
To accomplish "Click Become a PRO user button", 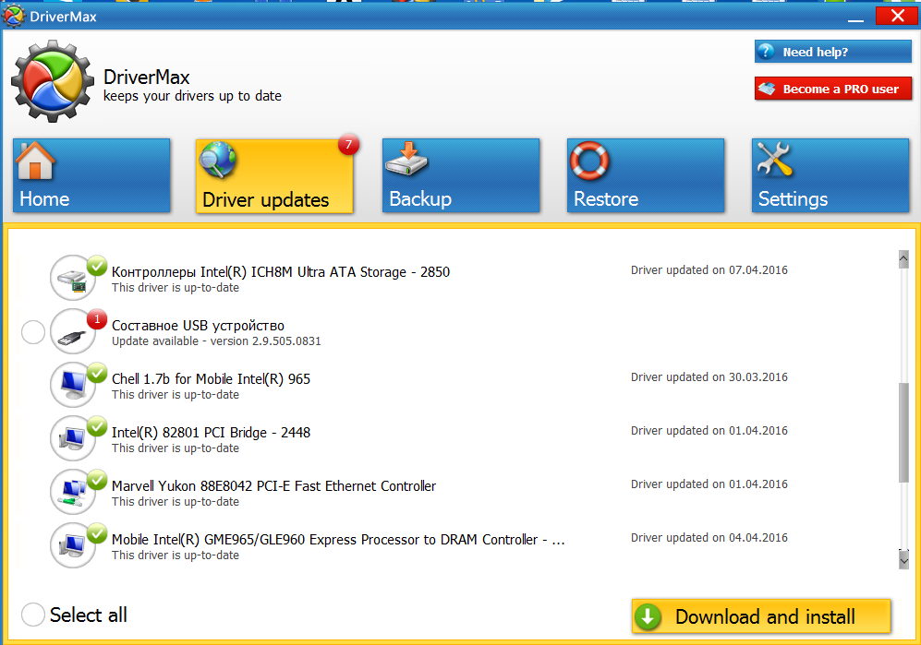I will point(833,89).
